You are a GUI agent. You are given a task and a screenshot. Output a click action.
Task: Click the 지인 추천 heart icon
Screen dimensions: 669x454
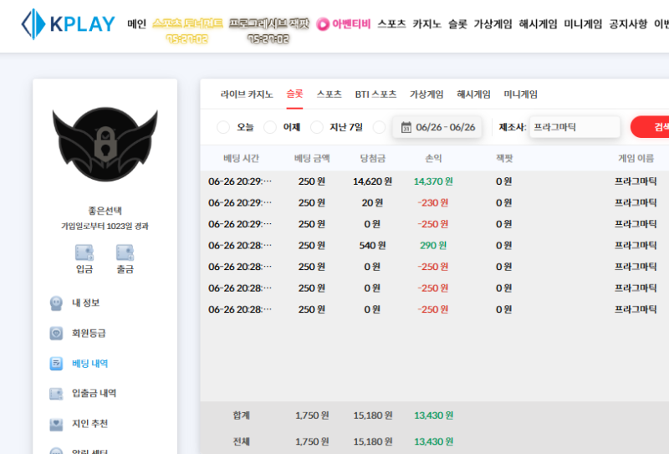tap(56, 424)
